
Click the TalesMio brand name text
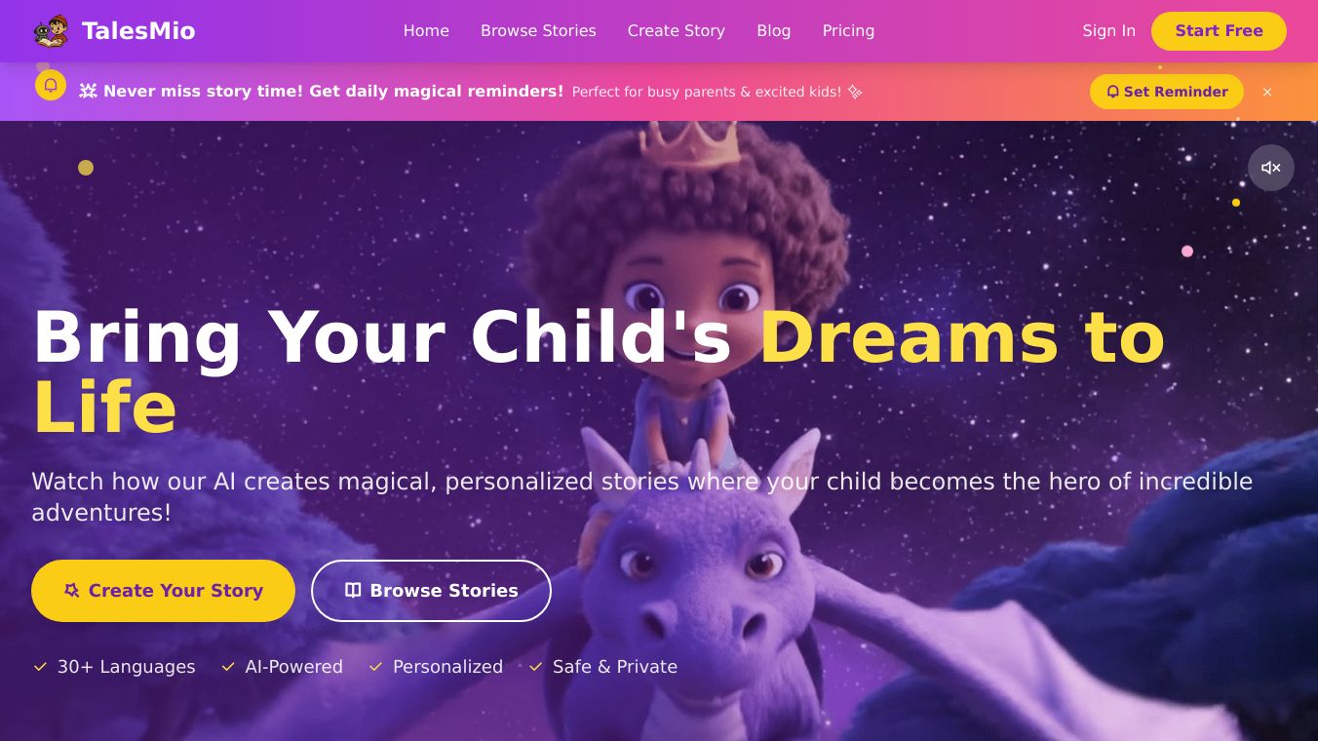click(x=138, y=31)
